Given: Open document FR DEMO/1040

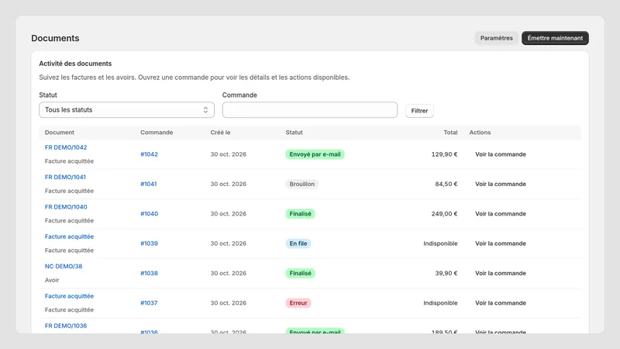Looking at the screenshot, I should (66, 206).
